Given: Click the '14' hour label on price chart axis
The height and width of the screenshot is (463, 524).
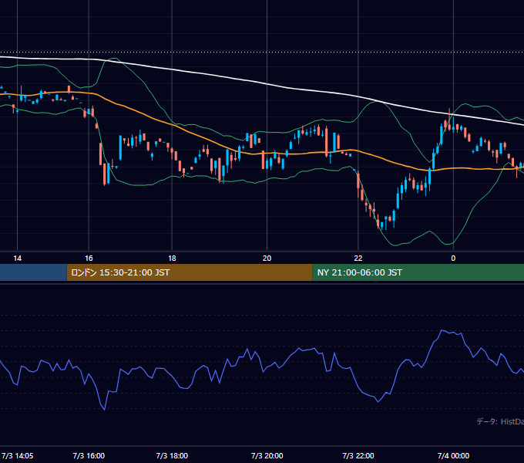Looking at the screenshot, I should 18,259.
